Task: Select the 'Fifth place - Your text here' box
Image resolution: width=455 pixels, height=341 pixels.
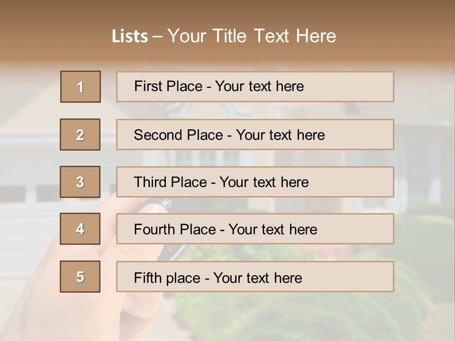Action: tap(255, 277)
